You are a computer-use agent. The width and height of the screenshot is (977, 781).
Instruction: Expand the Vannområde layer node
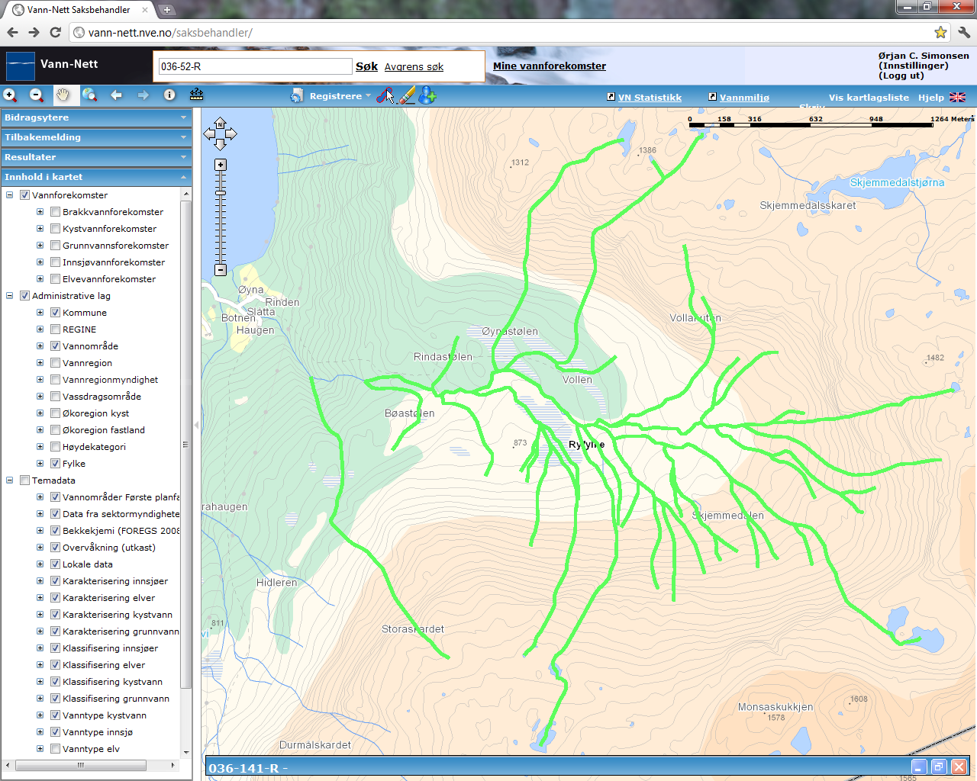click(x=40, y=346)
